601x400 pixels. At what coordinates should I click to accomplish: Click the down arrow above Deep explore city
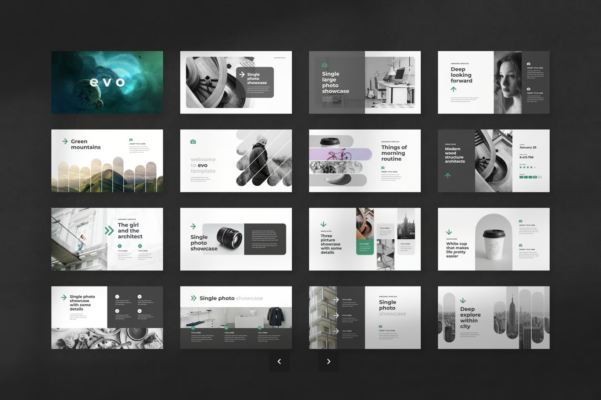click(x=463, y=301)
